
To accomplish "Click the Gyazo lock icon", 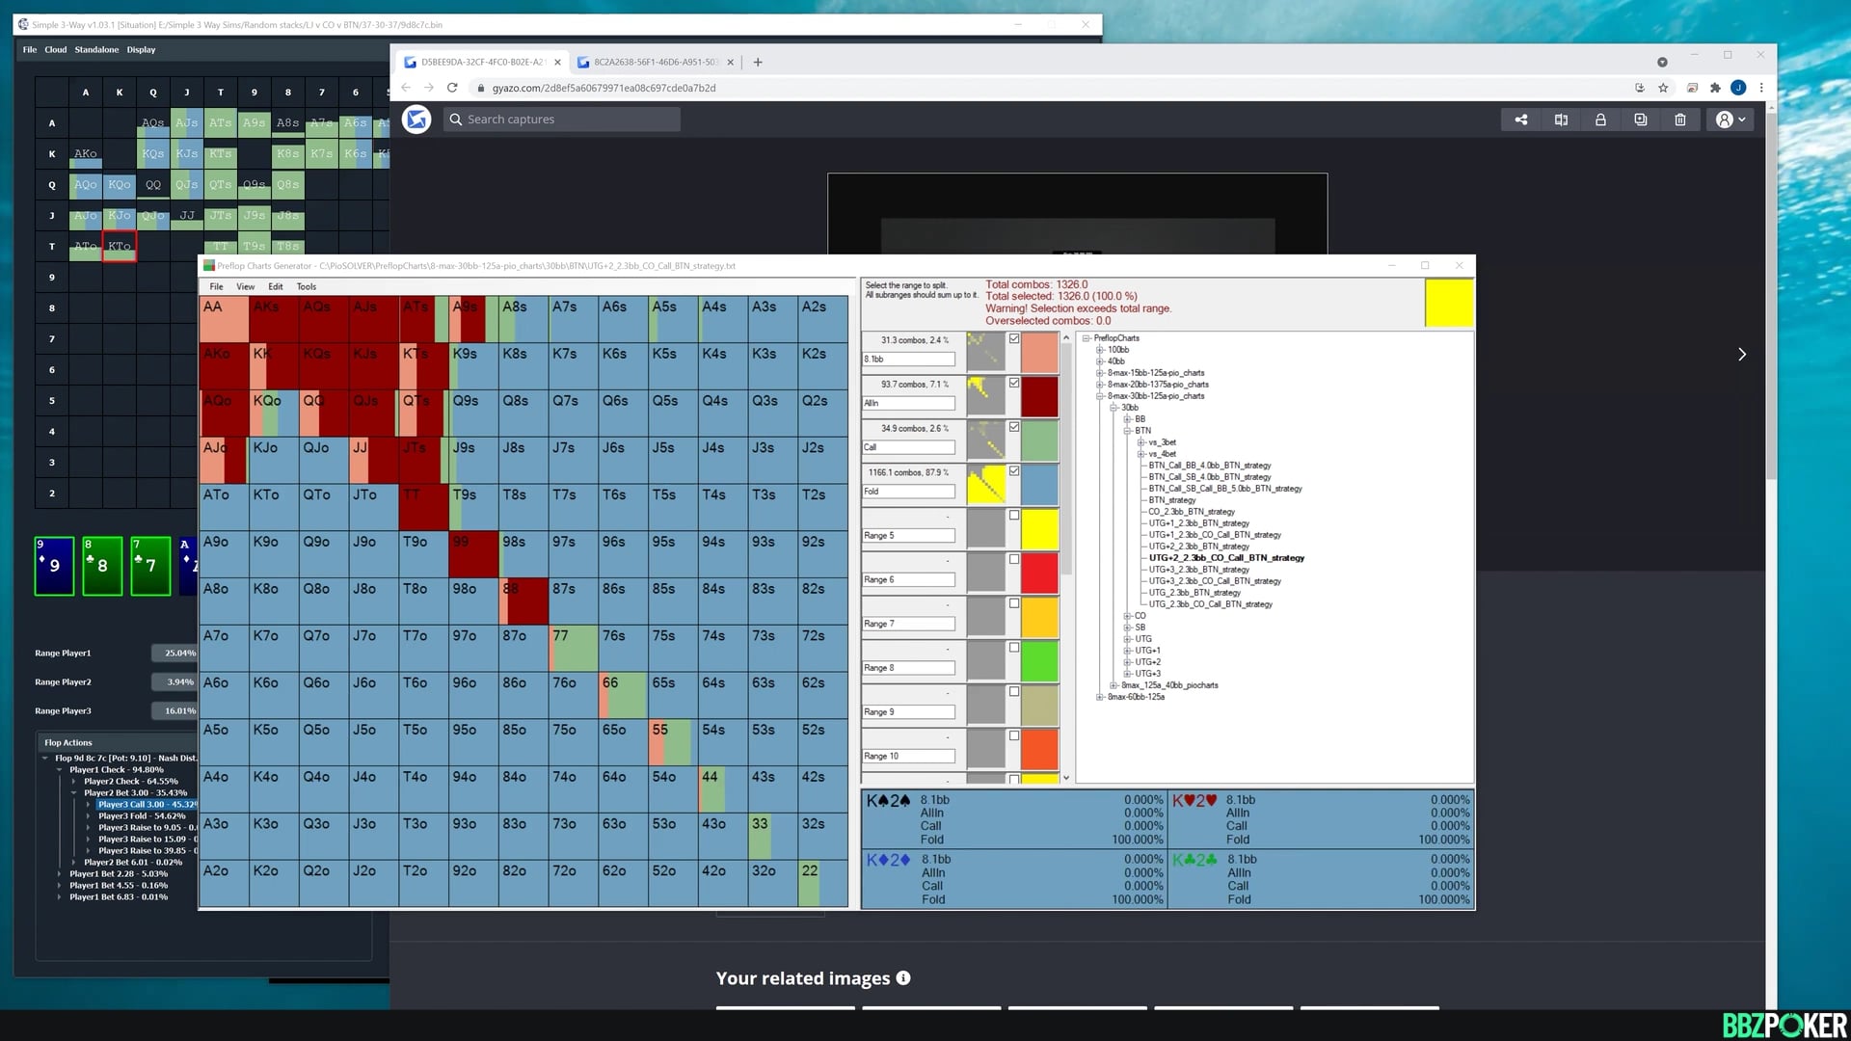I will [x=1600, y=120].
